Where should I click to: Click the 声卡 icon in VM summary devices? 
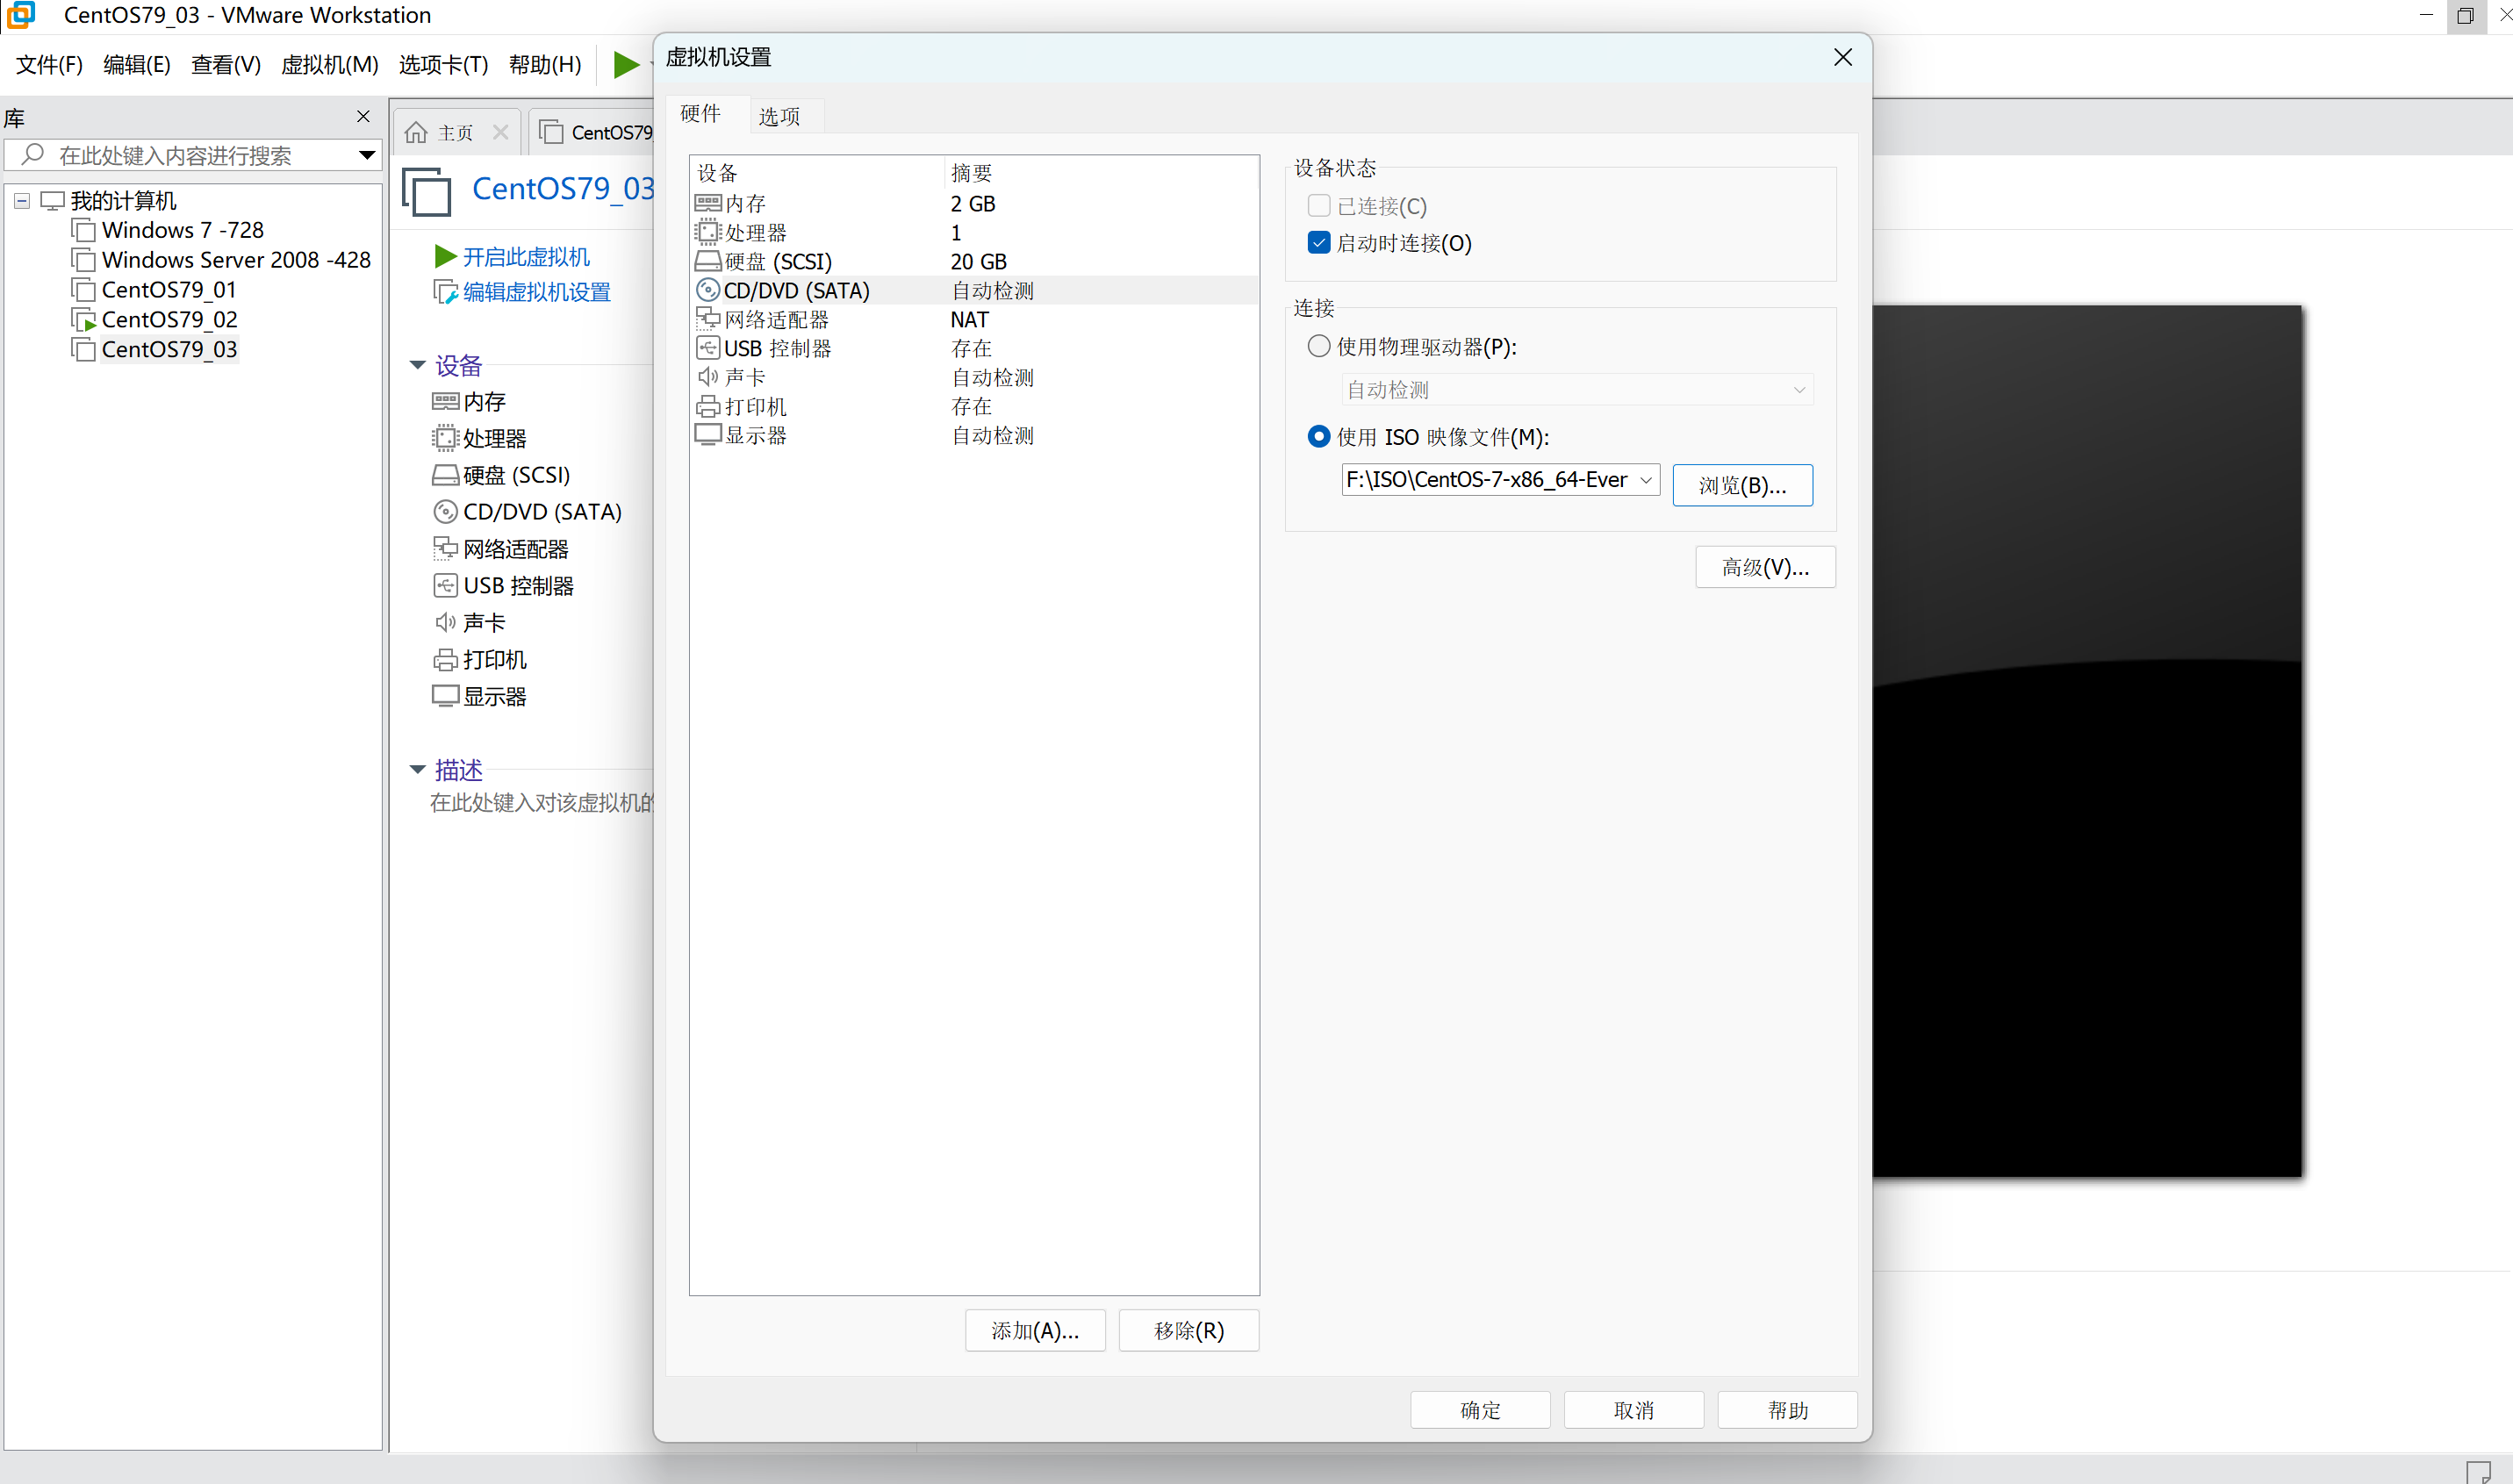445,622
